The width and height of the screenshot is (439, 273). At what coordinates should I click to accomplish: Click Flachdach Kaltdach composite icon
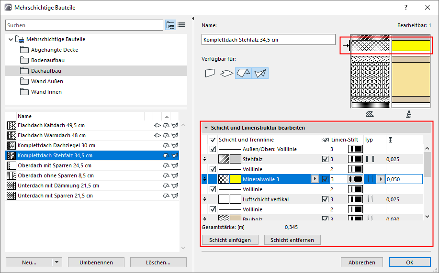[x=11, y=125]
